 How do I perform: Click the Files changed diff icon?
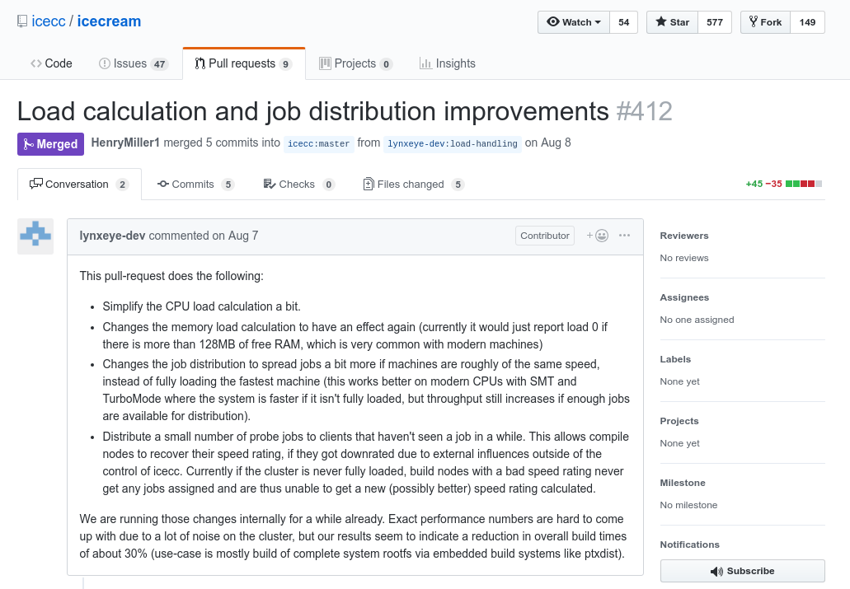click(x=369, y=184)
